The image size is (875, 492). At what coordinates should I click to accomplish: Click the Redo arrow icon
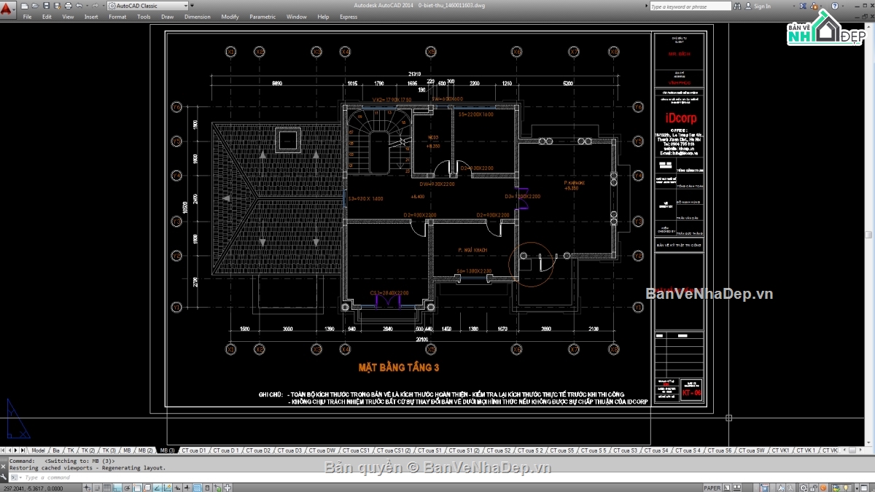(x=96, y=6)
